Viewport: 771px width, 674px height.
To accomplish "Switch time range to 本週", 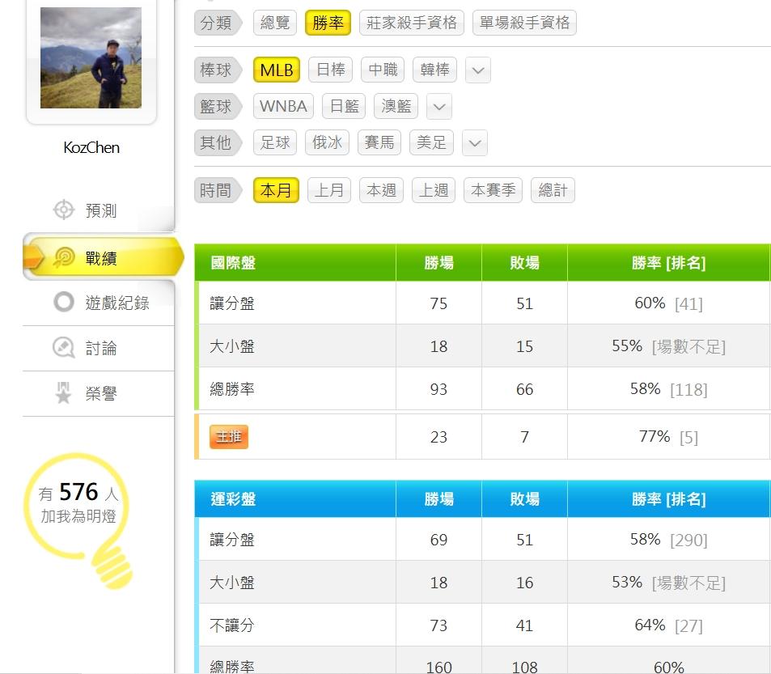I will tap(381, 190).
